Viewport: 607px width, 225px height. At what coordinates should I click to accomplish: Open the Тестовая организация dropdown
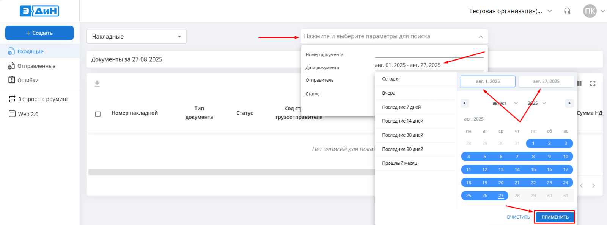click(x=510, y=11)
